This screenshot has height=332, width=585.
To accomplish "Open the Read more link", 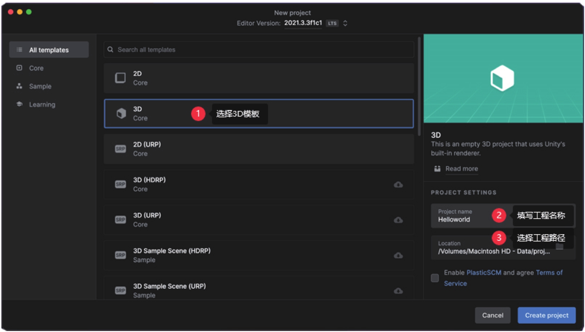I will (x=462, y=169).
